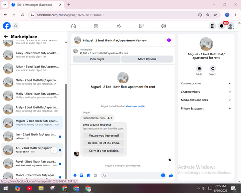Viewport: 241px width, 193px height.
Task: Open site information icon in address bar
Action: 32,15
